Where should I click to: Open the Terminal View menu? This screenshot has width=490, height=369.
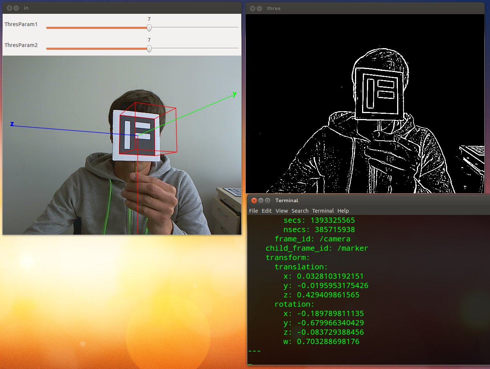[282, 211]
